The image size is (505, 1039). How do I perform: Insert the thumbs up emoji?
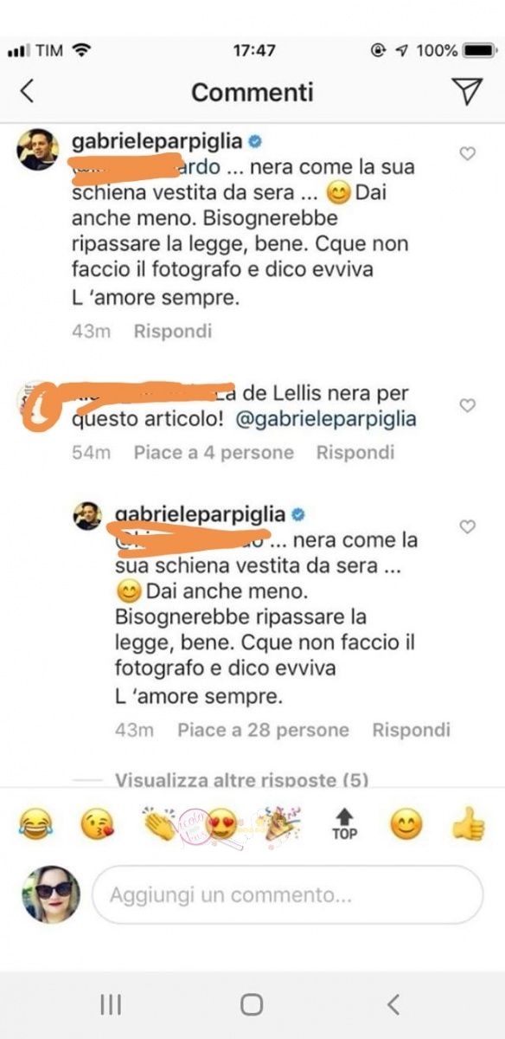[x=468, y=825]
